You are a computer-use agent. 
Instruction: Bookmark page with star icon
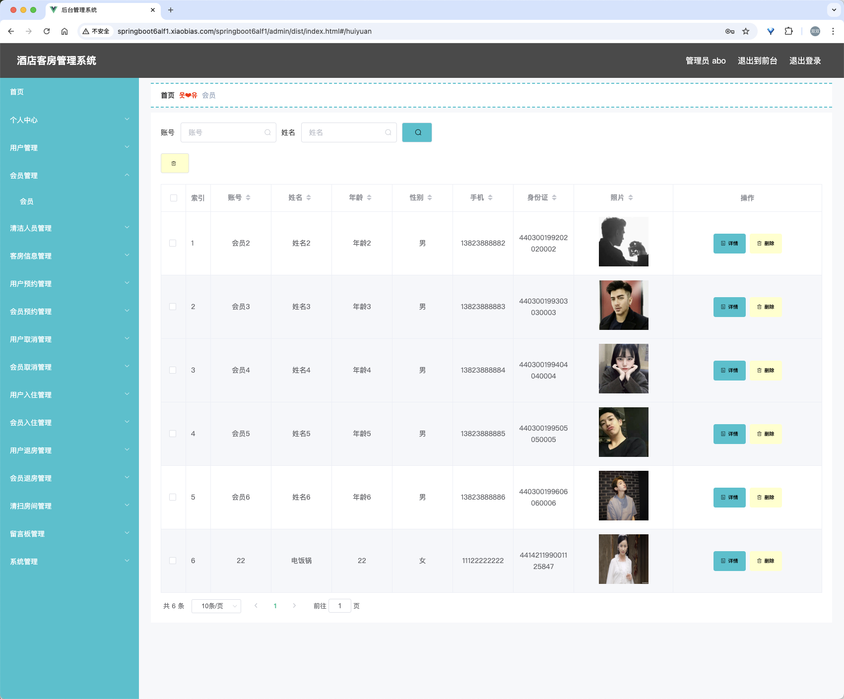click(x=746, y=31)
